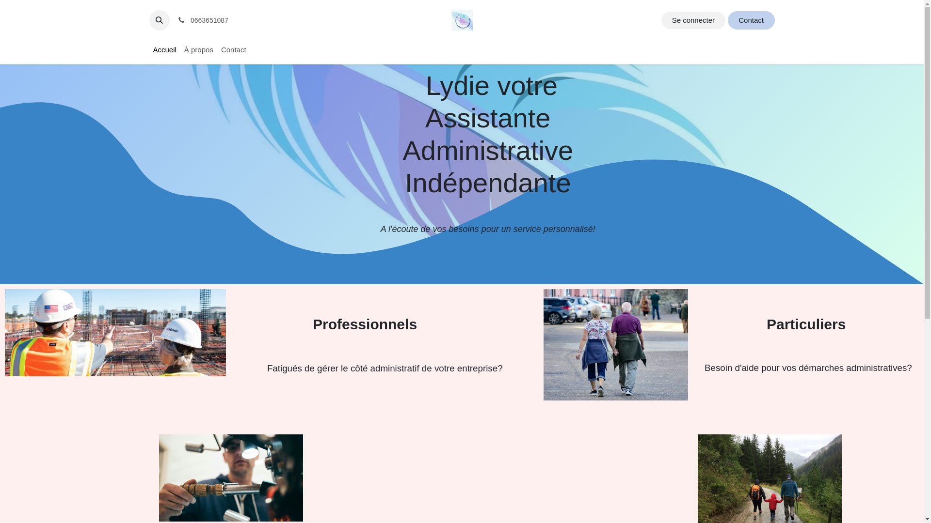Viewport: 931px width, 523px height.
Task: Click the text Fatigués de gérer le côté administratif
Action: pyautogui.click(x=385, y=369)
